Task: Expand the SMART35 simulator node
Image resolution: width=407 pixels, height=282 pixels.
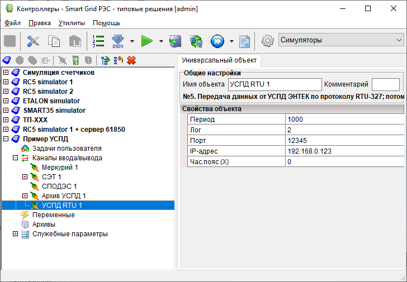Action: coord(6,111)
